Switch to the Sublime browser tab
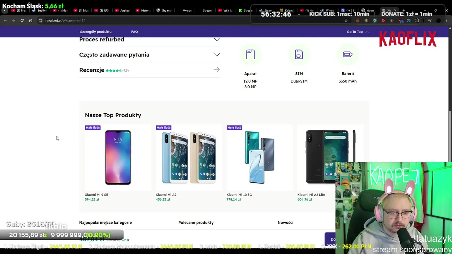 tap(39, 11)
